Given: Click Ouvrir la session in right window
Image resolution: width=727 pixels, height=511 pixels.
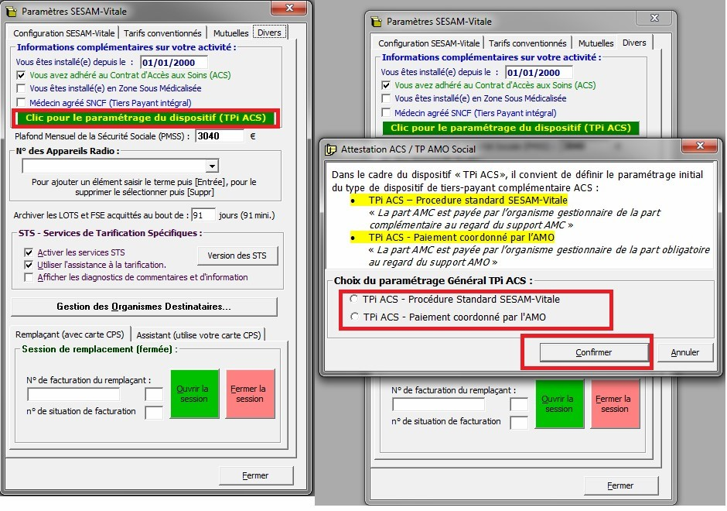Looking at the screenshot, I should [x=559, y=404].
